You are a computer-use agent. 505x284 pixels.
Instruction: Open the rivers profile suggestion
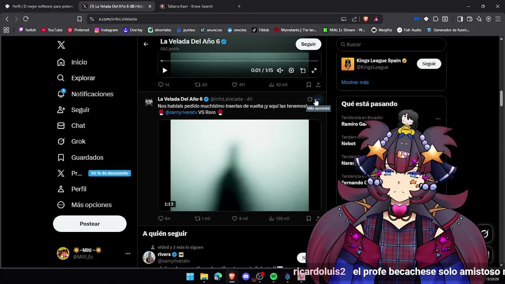tap(164, 254)
